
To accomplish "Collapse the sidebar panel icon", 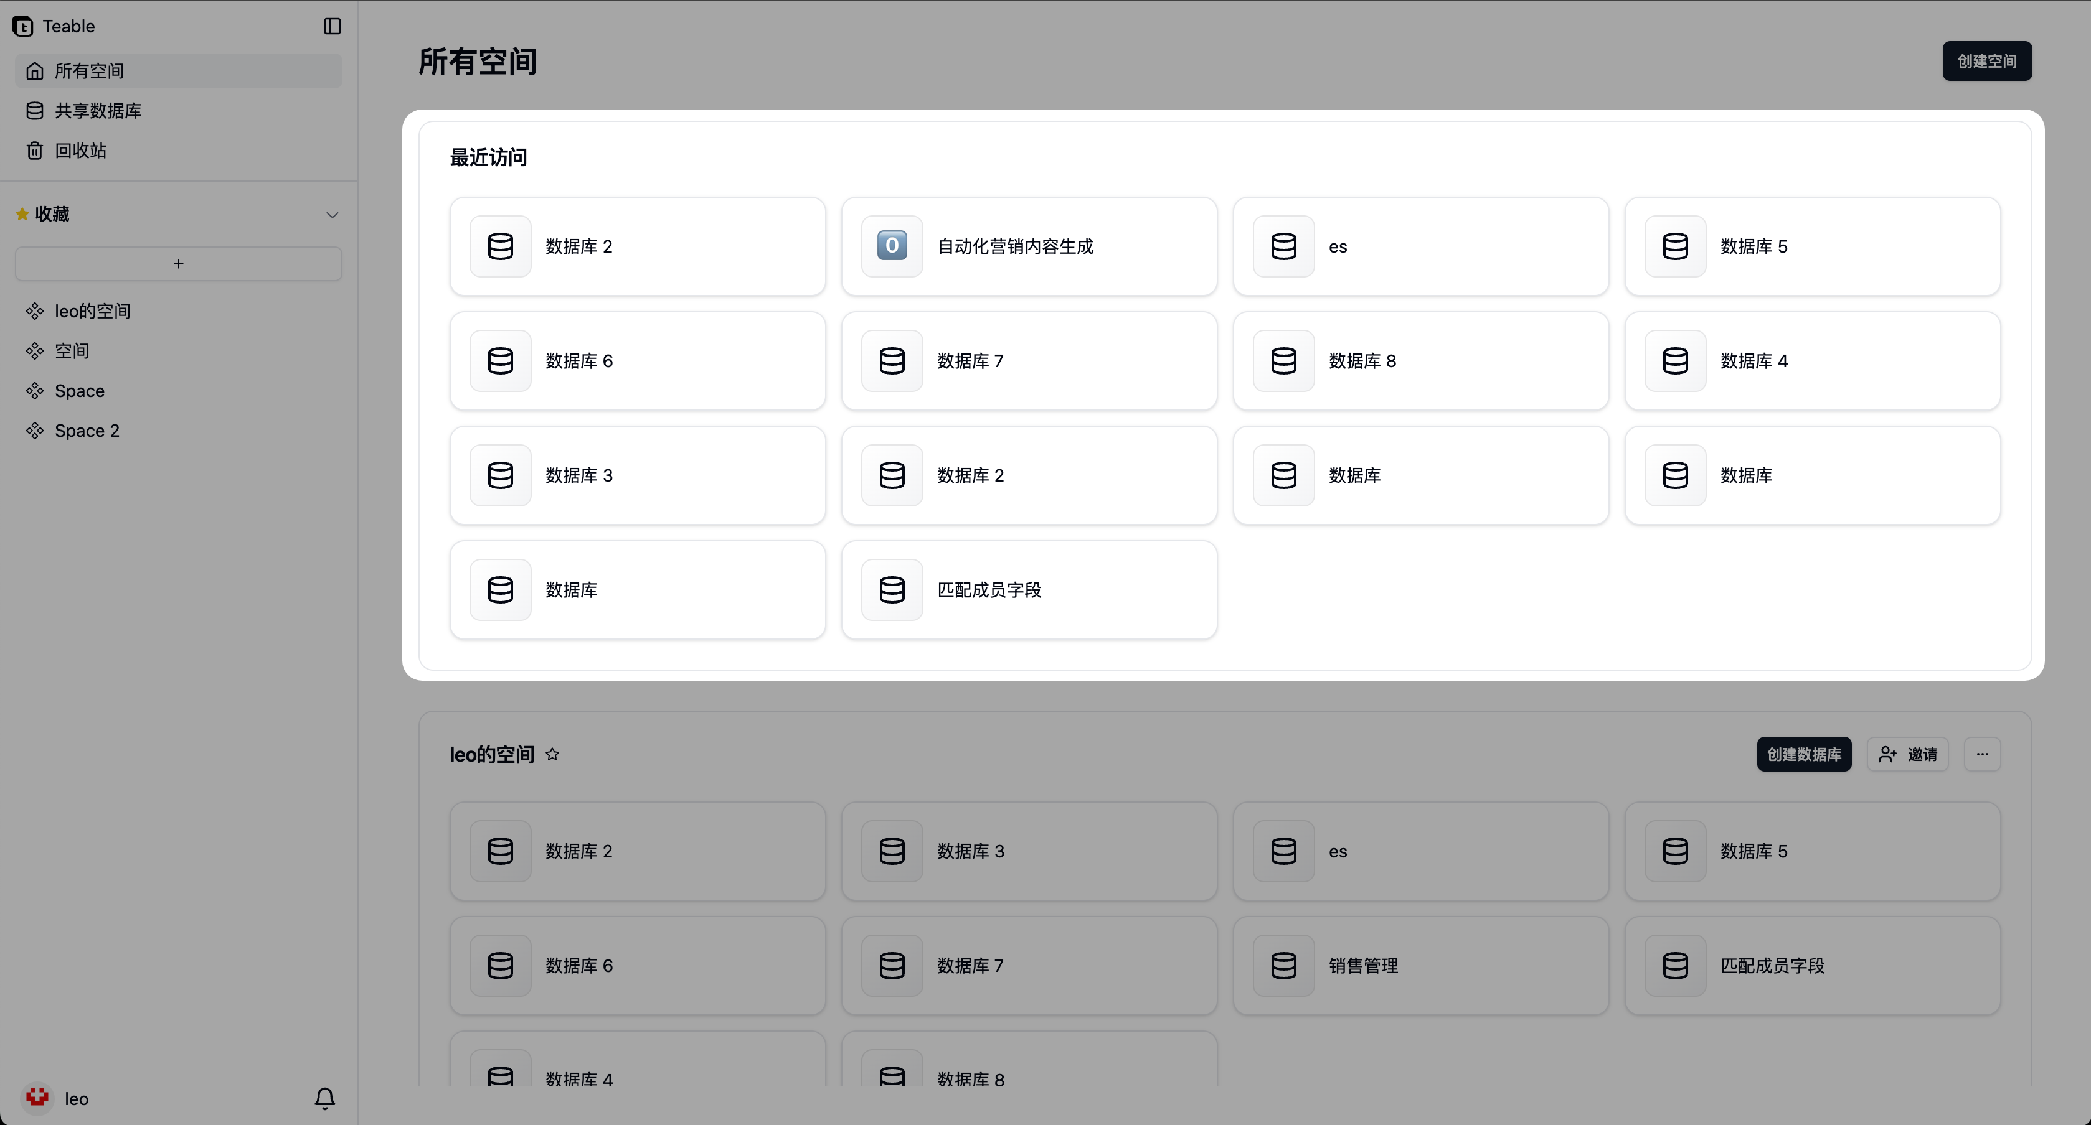I will [x=332, y=26].
